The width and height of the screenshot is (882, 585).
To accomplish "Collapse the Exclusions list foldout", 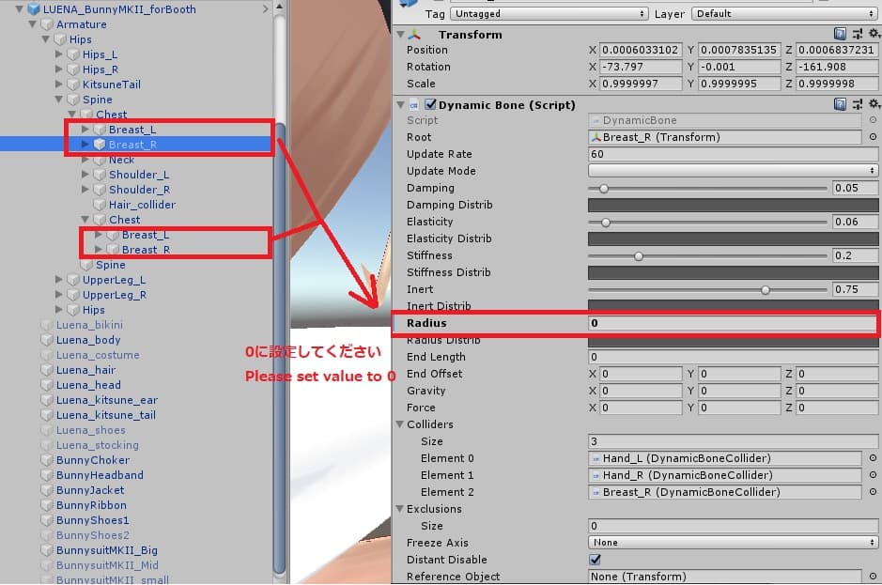I will click(x=400, y=509).
